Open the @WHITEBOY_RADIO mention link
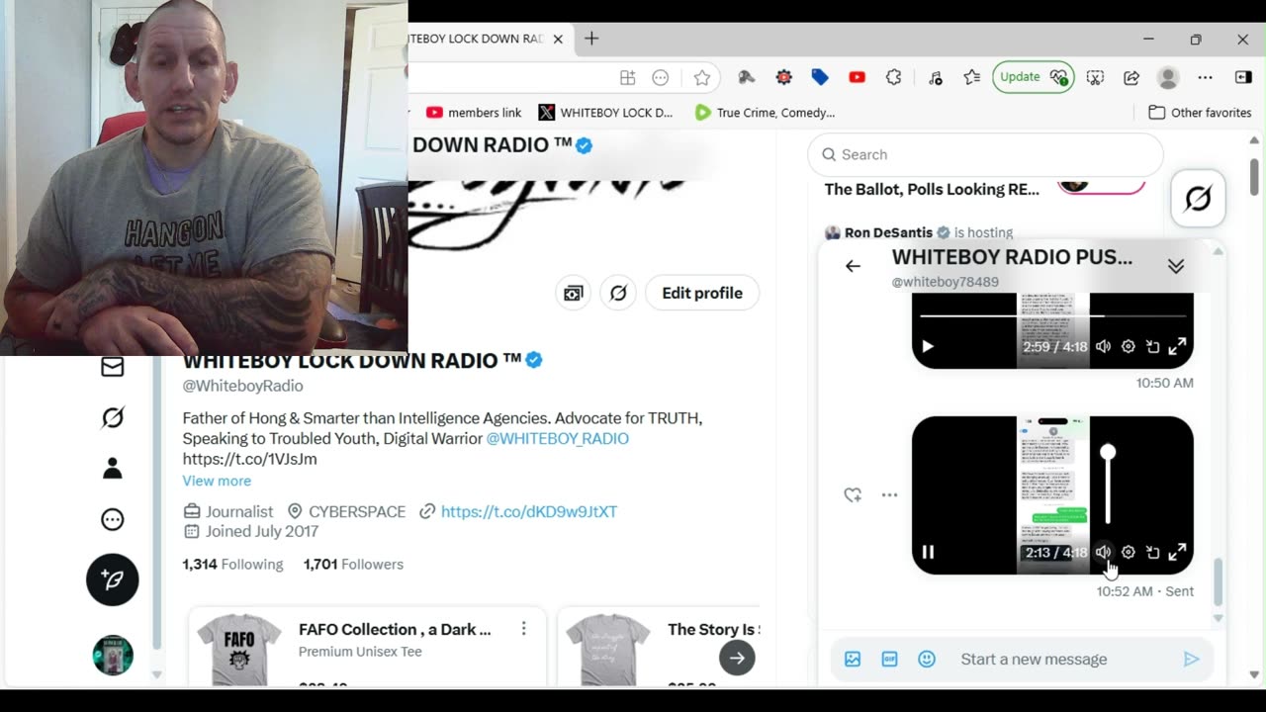Screen dimensions: 1266x712 coord(557,438)
